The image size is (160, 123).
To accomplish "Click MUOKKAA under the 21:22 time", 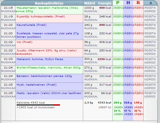I will (8, 46).
